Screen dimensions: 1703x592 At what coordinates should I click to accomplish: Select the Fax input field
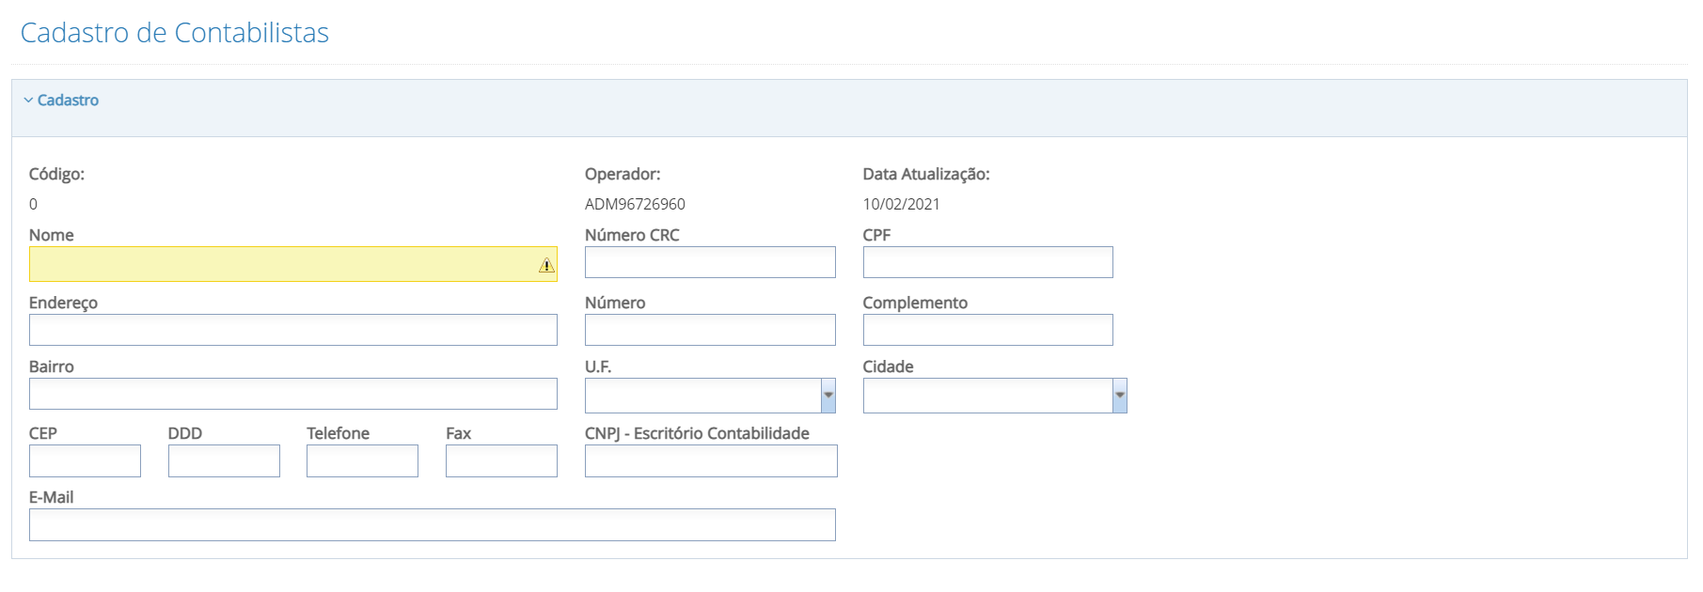501,461
